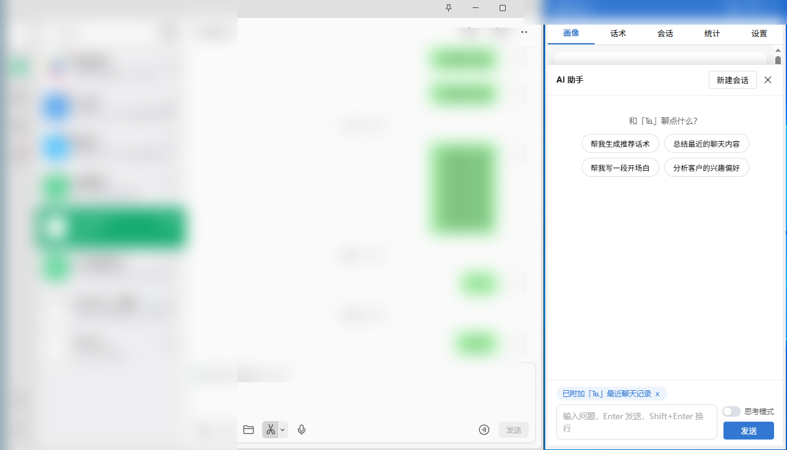This screenshot has height=450, width=787.
Task: Enable the 思考模式 toggle switch
Action: [x=731, y=411]
